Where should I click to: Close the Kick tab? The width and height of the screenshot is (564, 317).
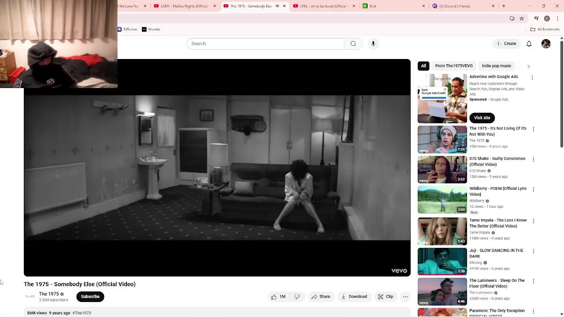point(423,6)
